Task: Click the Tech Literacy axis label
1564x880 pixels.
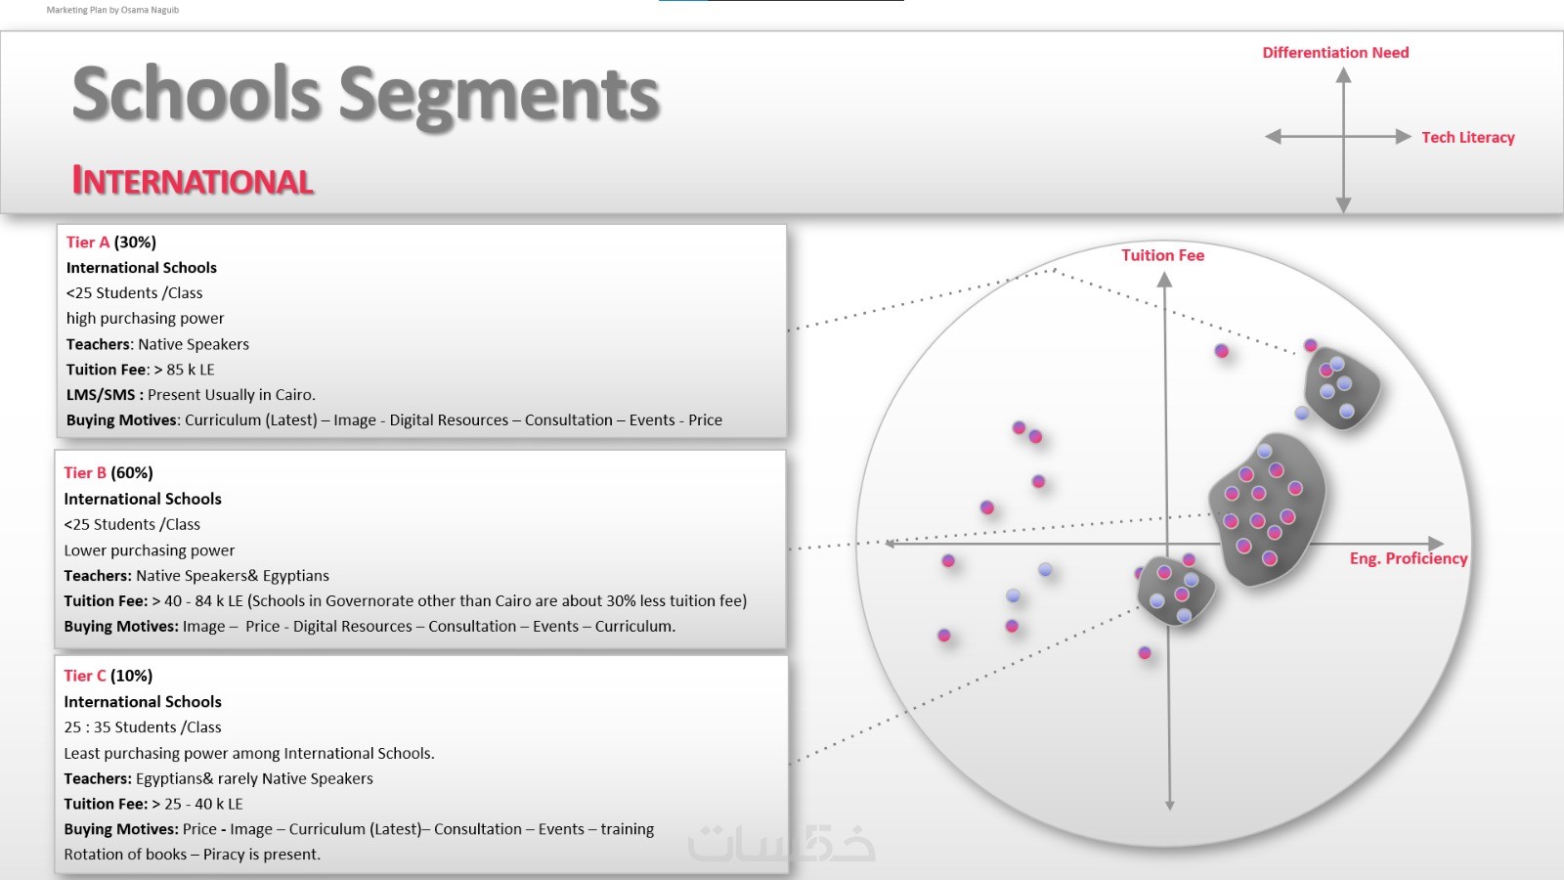Action: coord(1468,138)
